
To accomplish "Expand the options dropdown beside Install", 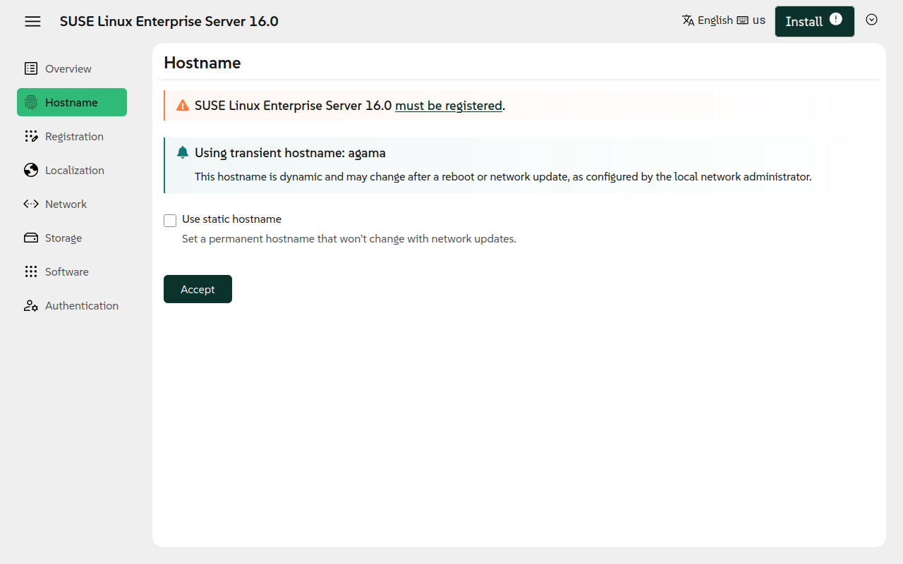I will point(872,20).
